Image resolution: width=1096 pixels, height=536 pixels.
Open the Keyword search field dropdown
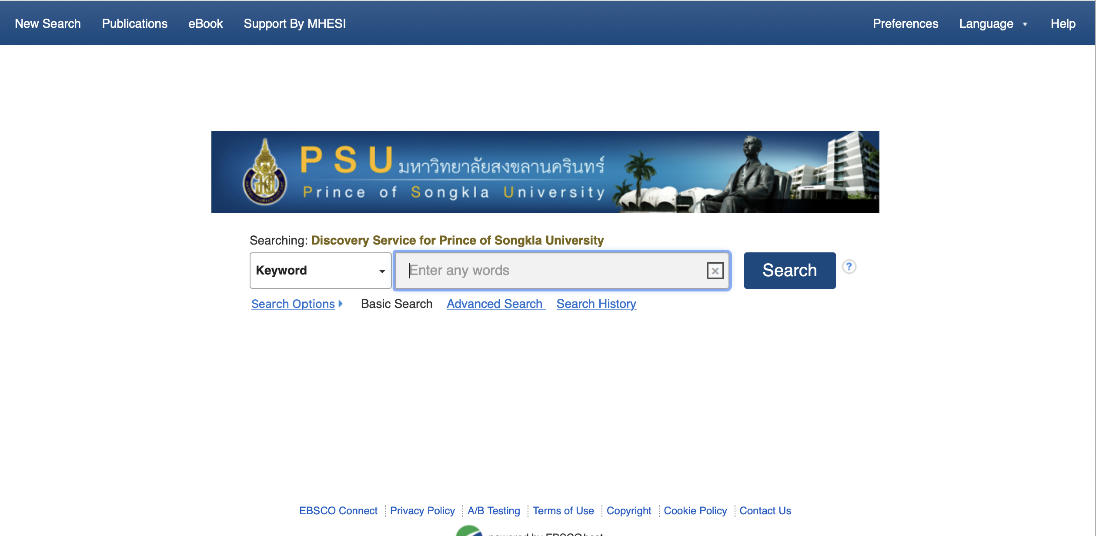(x=321, y=271)
